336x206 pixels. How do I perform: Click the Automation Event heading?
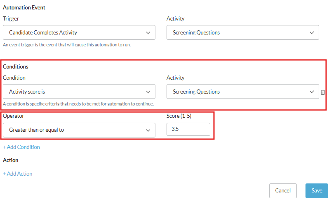point(24,8)
